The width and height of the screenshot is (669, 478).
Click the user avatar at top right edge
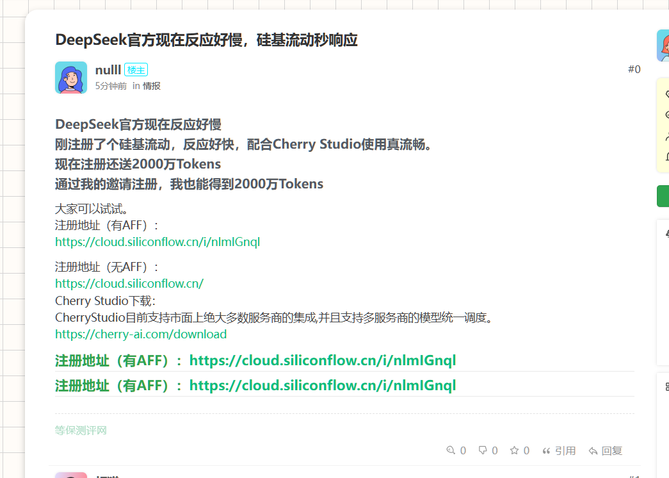coord(663,45)
